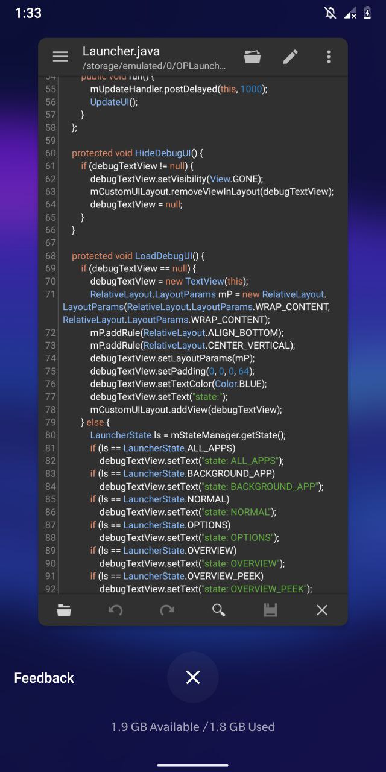Open the three-dot overflow menu

[329, 57]
